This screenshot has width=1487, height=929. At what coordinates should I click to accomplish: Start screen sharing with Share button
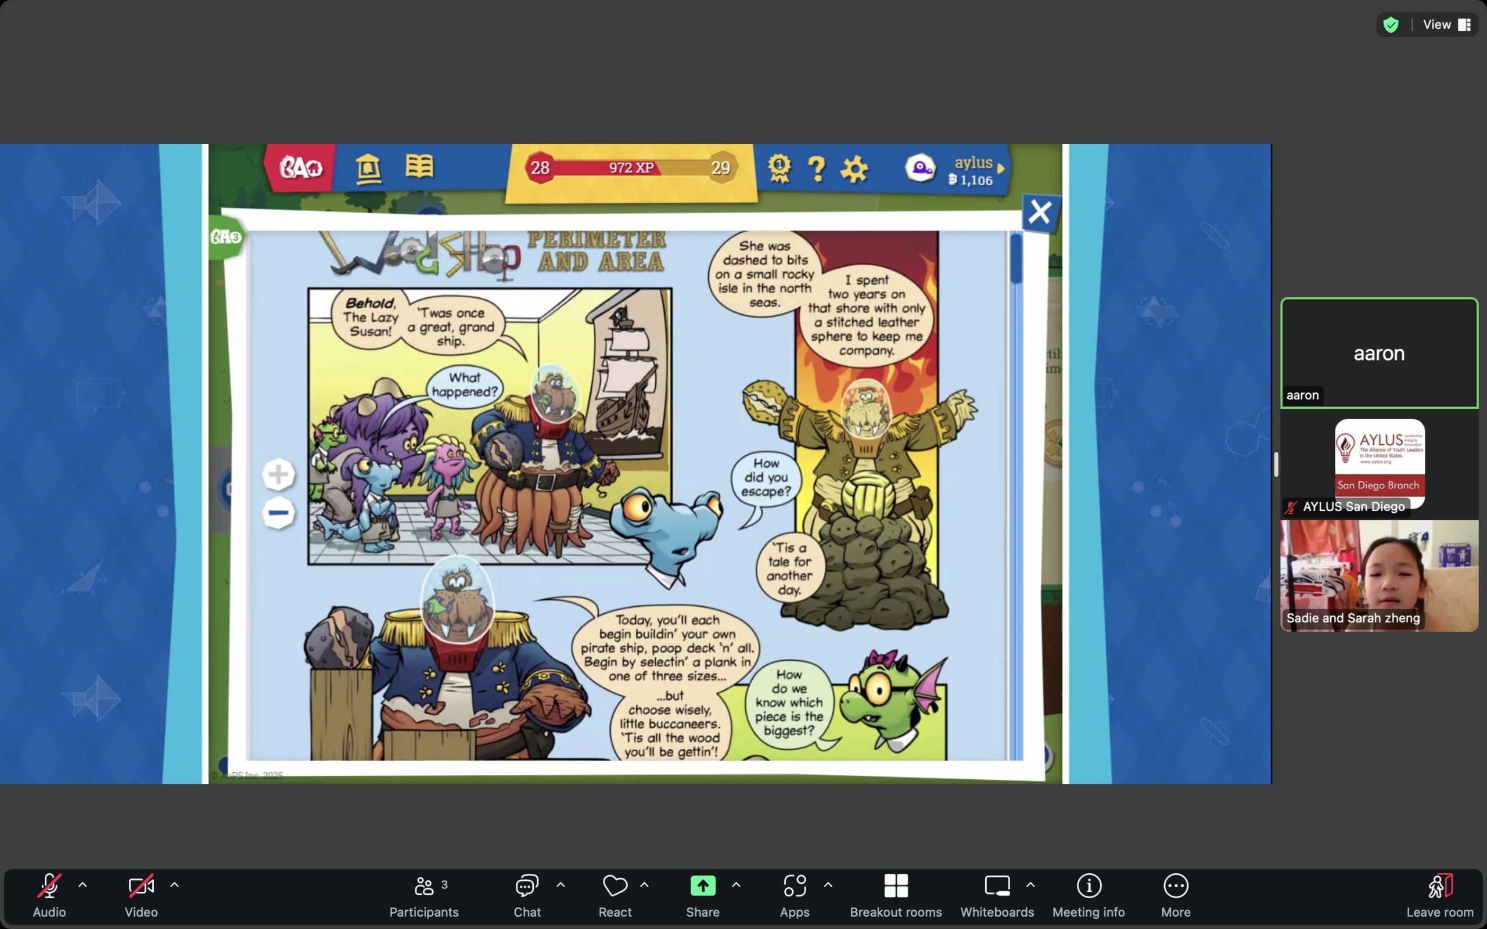click(x=702, y=895)
